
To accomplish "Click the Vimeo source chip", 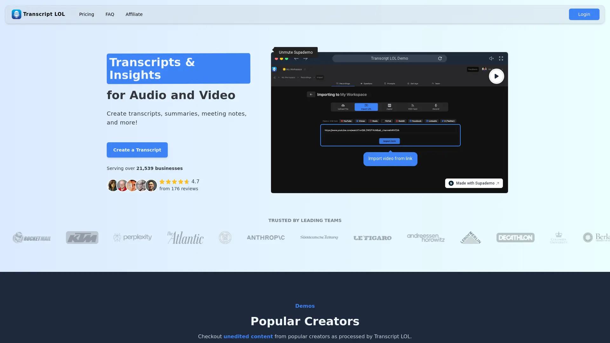I will pyautogui.click(x=361, y=121).
